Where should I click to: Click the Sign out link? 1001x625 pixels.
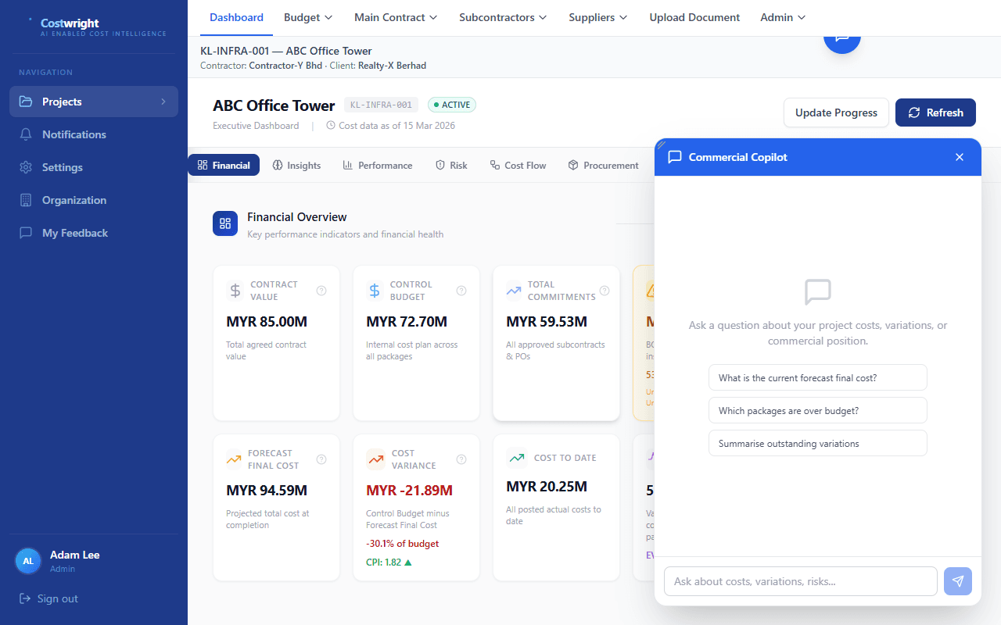coord(48,598)
